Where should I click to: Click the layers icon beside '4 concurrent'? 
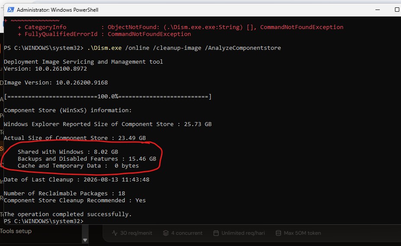[166, 233]
